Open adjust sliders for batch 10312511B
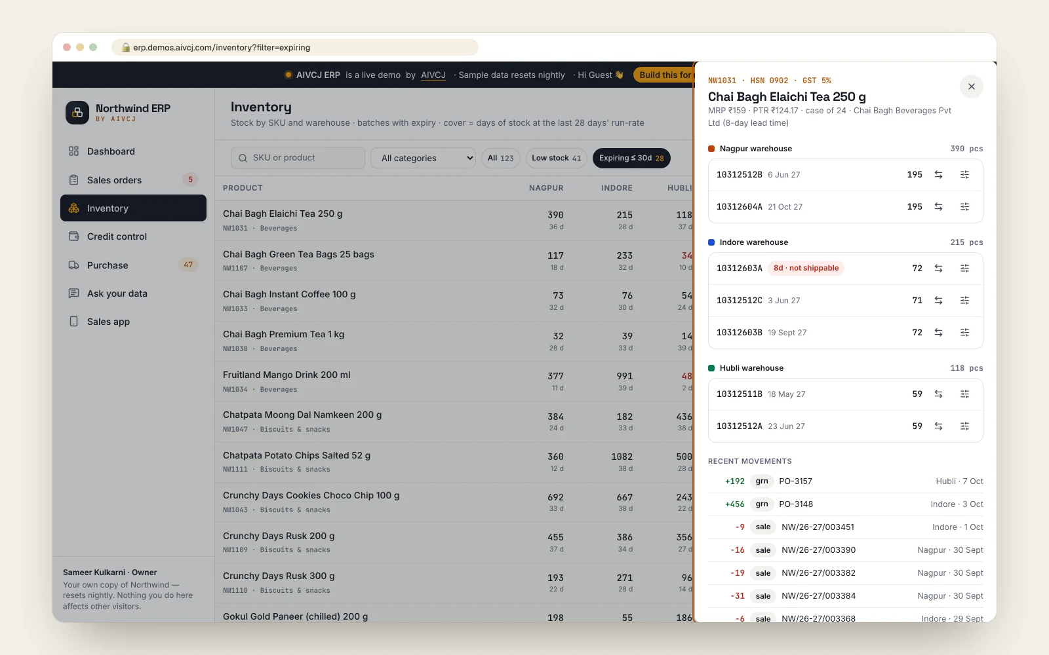1049x655 pixels. (964, 394)
